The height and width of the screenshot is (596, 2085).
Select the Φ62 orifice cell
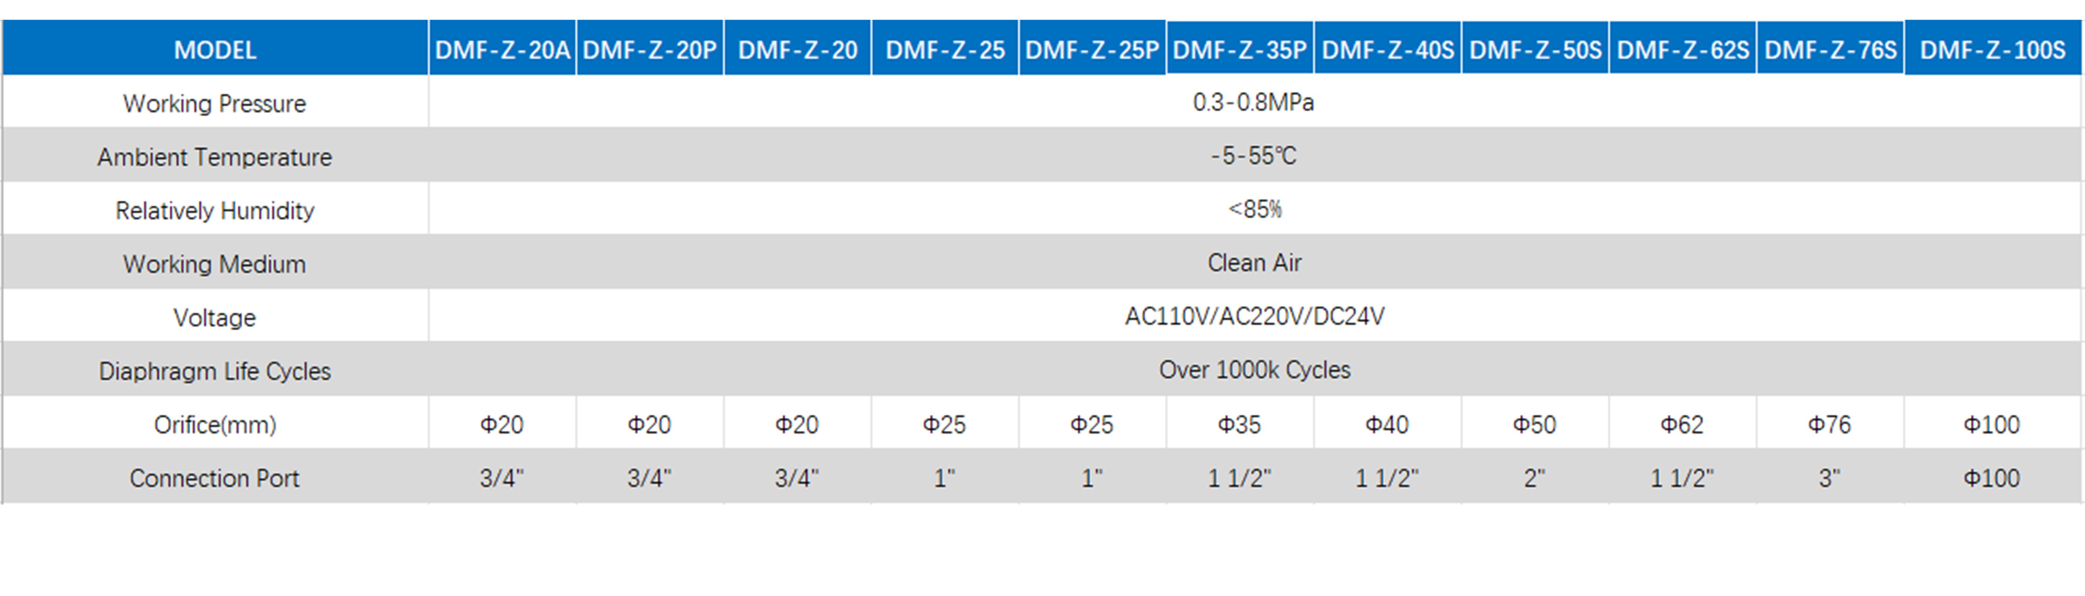click(x=1682, y=423)
